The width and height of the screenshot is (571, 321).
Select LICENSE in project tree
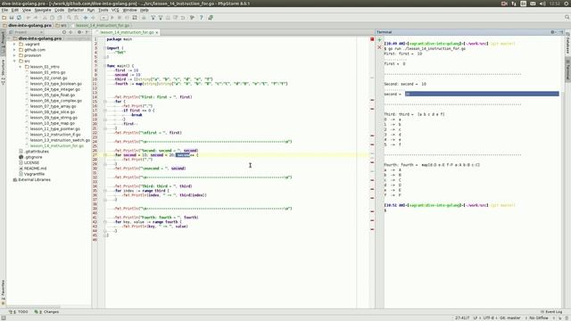coord(31,162)
